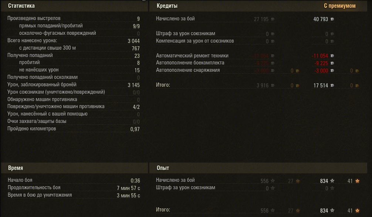Select the Время section header

click(x=16, y=168)
